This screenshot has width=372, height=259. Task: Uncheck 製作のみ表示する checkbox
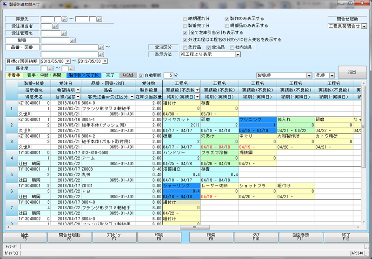[x=227, y=19]
